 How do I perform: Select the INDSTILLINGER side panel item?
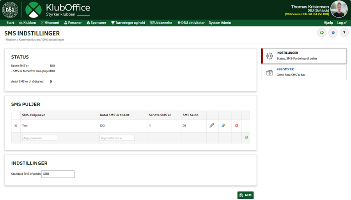(x=303, y=56)
